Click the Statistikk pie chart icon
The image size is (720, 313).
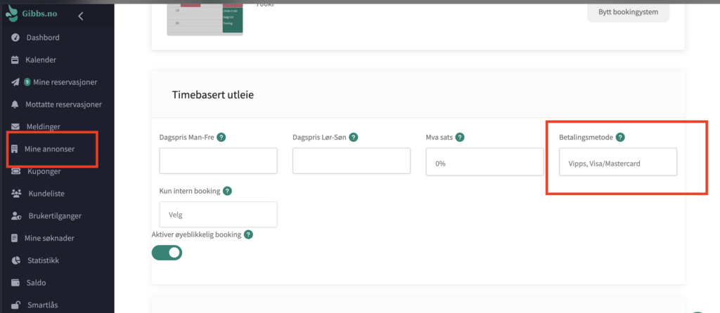coord(15,260)
